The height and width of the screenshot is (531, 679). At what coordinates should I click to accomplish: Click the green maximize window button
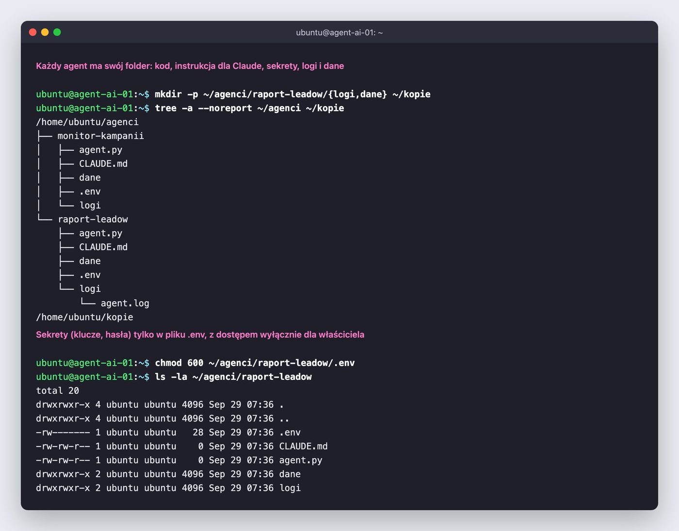[x=57, y=32]
